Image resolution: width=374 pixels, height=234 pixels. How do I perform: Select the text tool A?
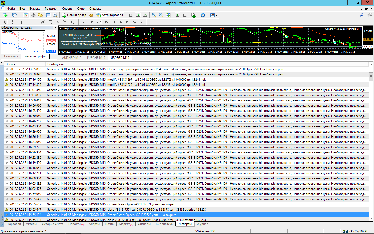[x=58, y=22]
